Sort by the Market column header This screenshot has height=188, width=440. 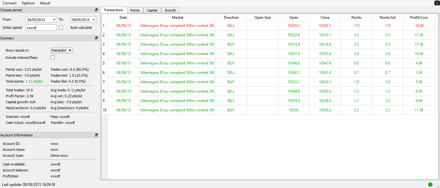[x=177, y=18]
